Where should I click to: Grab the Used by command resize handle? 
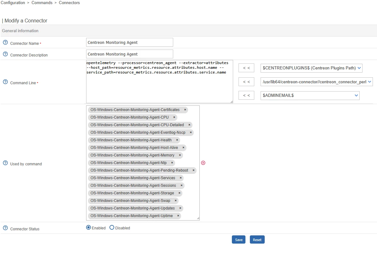198,218
